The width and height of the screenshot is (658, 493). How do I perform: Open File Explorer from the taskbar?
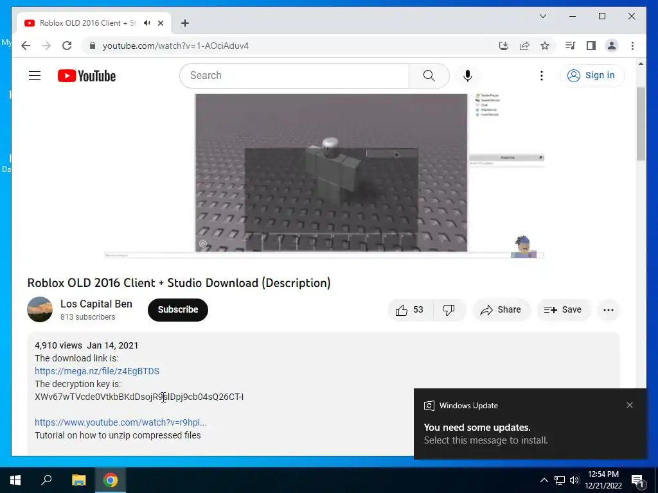(78, 480)
